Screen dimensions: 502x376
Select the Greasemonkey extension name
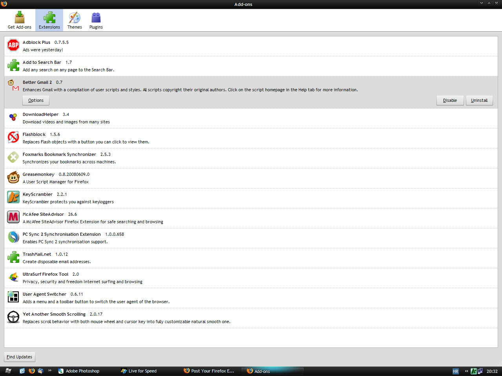[38, 174]
